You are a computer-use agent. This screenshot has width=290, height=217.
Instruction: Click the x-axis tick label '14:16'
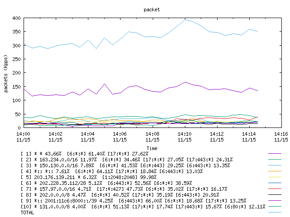click(x=281, y=134)
